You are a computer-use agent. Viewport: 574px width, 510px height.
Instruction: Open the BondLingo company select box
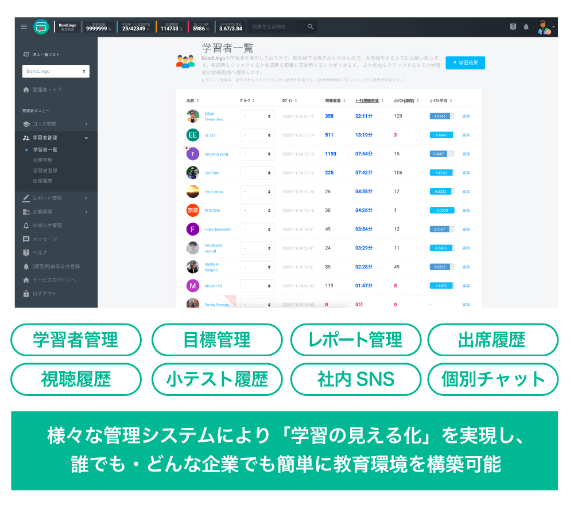click(56, 71)
